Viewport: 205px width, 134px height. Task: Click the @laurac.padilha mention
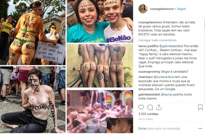click(172, 94)
